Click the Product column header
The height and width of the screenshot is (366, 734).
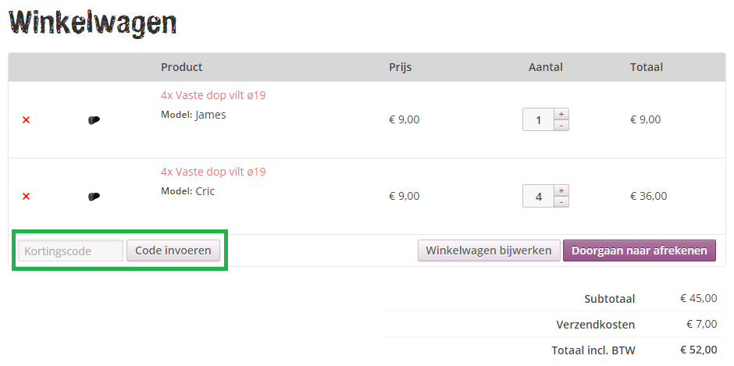[x=181, y=67]
